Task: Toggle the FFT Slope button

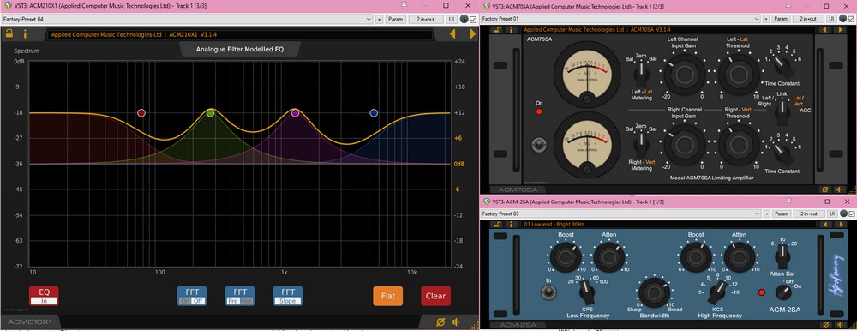Action: pos(288,296)
